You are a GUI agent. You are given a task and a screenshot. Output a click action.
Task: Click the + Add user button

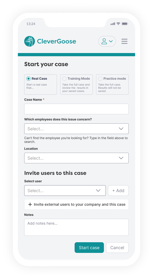coord(118,191)
